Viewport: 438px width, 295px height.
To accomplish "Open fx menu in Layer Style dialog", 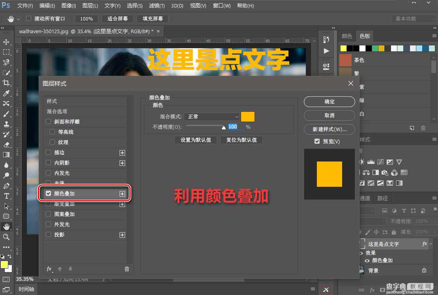I will click(49, 269).
